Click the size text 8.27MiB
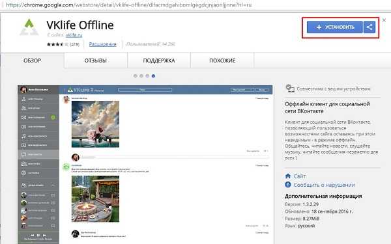The height and width of the screenshot is (244, 391). tap(311, 219)
